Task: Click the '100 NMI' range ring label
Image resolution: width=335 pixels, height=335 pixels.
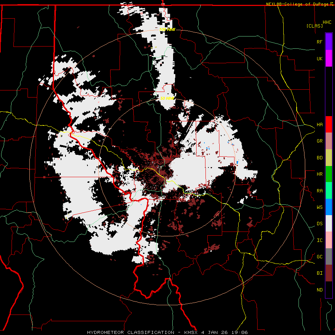Action: [167, 29]
